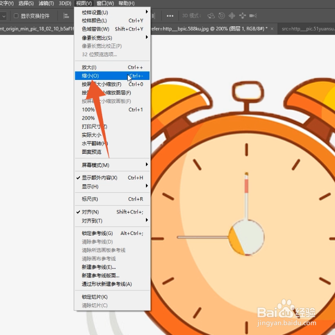Viewport: 335px width, 335px height.
Task: Choose 通过形状新建参考线(A) item
Action: pyautogui.click(x=112, y=284)
